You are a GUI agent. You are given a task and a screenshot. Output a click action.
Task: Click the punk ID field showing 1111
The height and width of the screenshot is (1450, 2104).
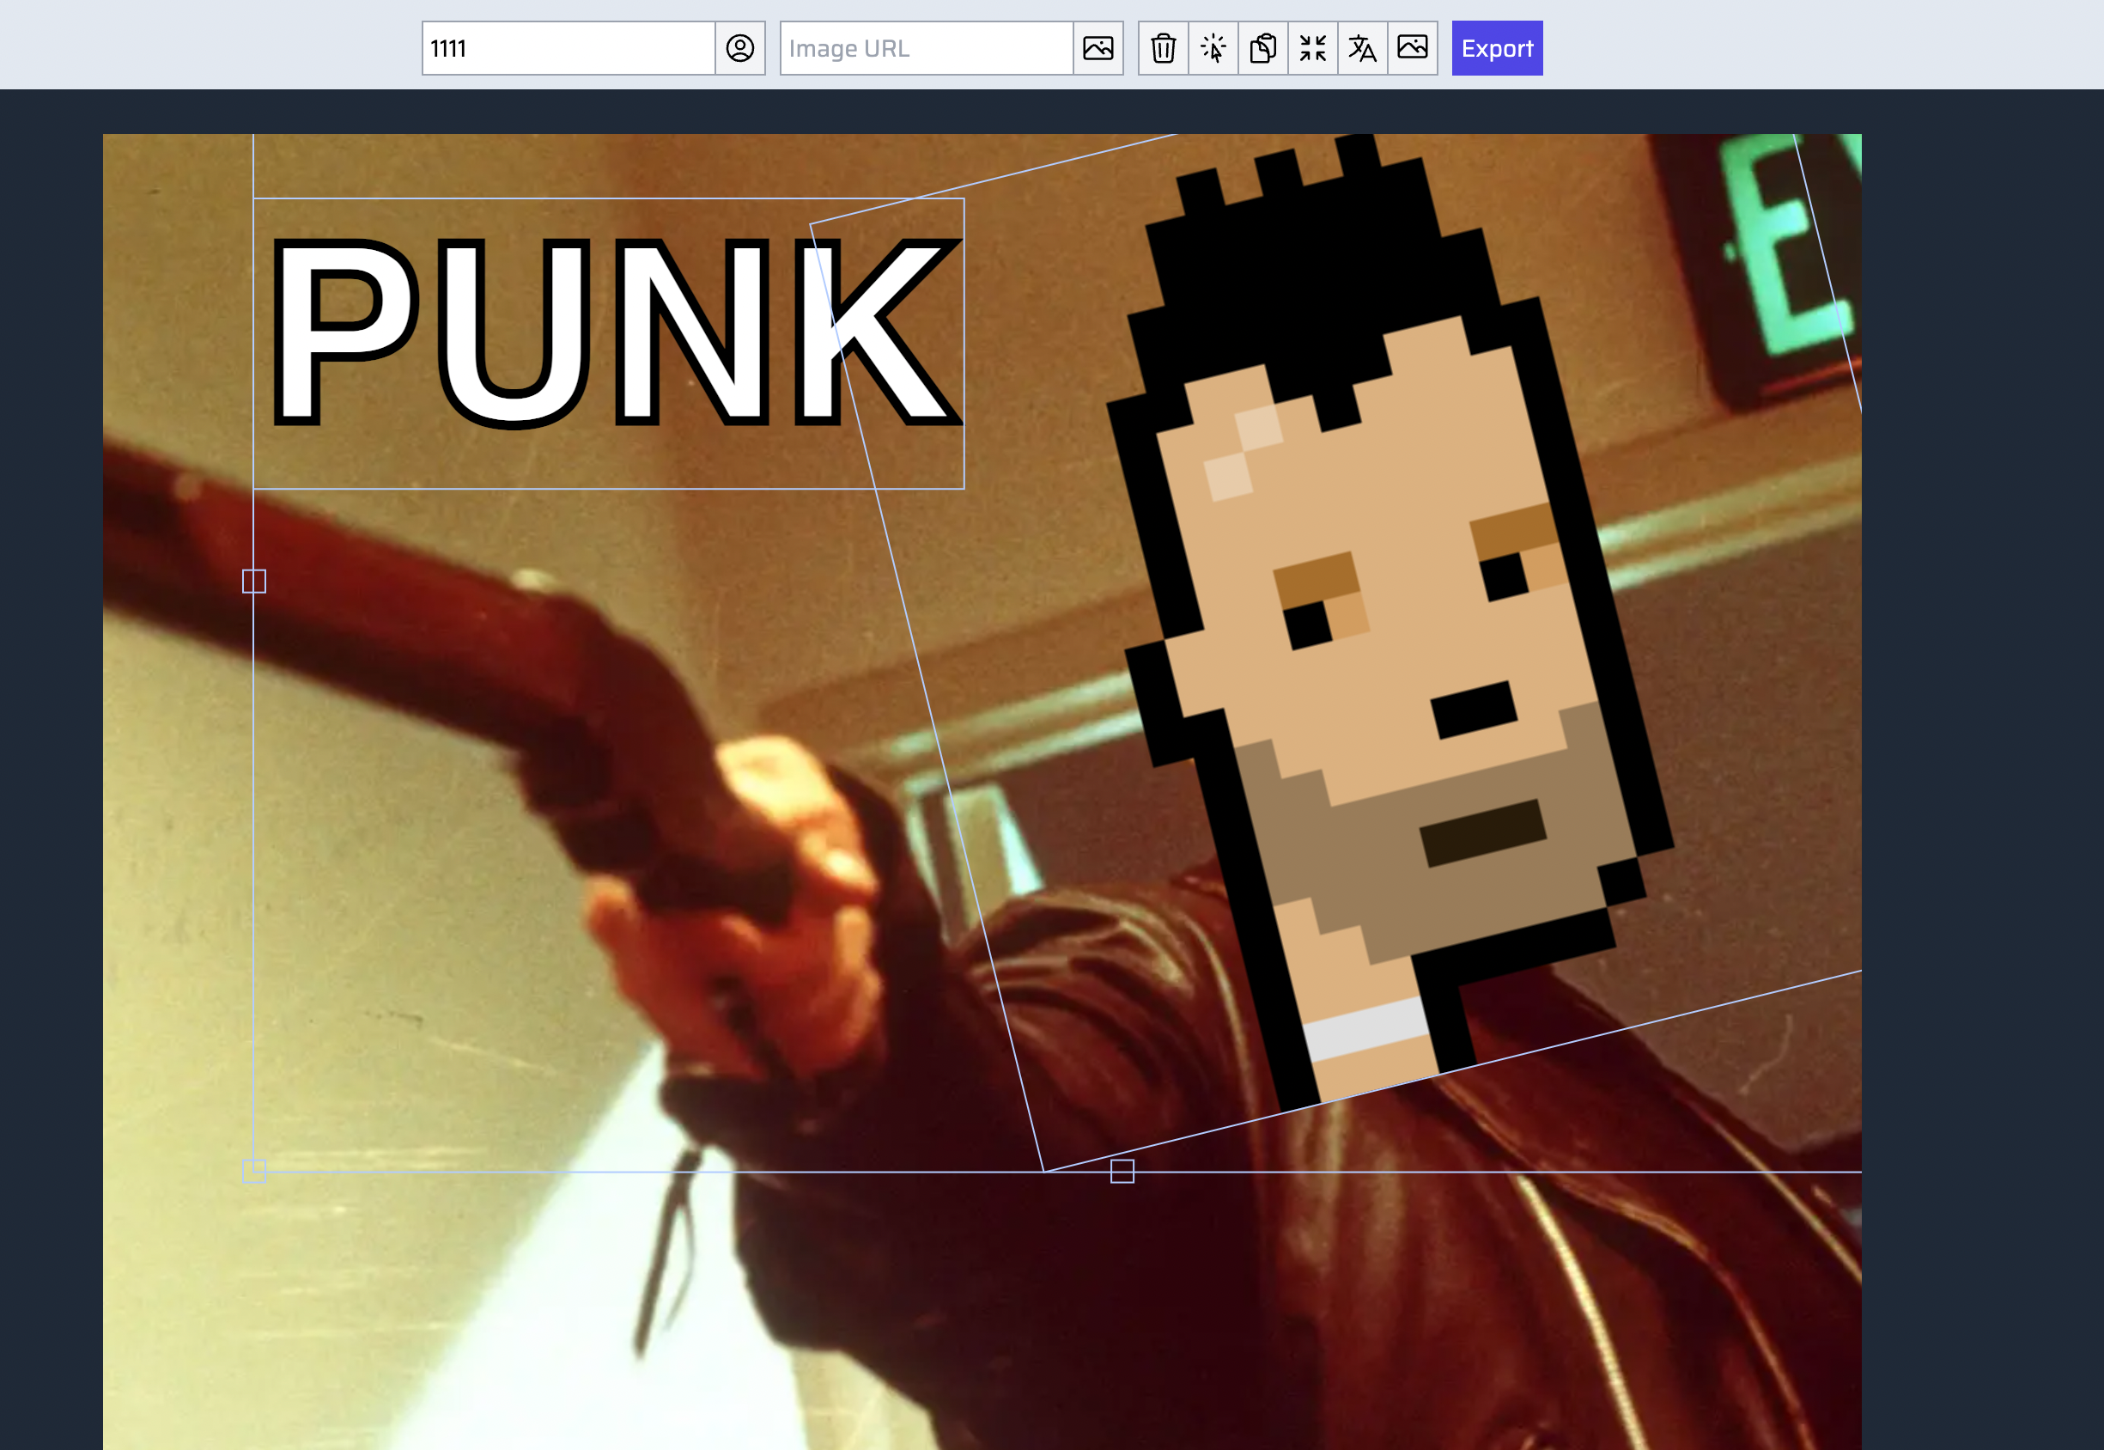click(569, 48)
